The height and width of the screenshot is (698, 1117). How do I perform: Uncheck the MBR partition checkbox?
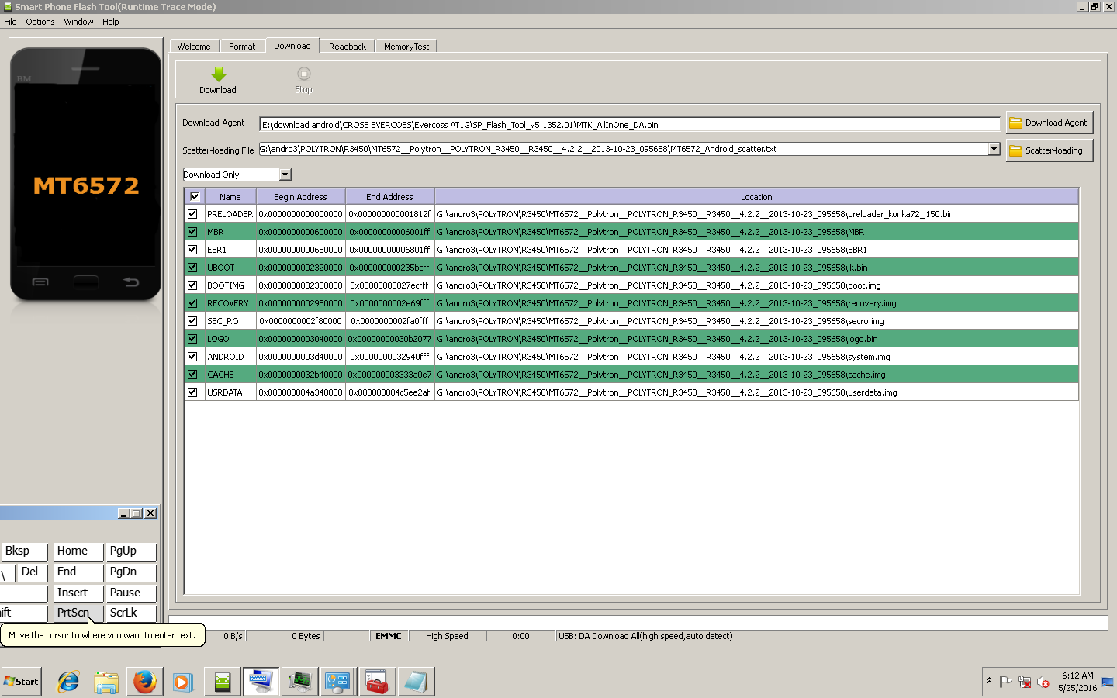[x=192, y=232]
